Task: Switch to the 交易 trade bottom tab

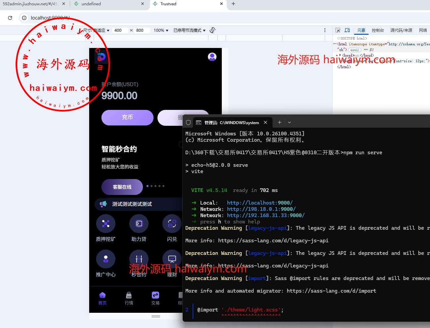Action: (155, 298)
